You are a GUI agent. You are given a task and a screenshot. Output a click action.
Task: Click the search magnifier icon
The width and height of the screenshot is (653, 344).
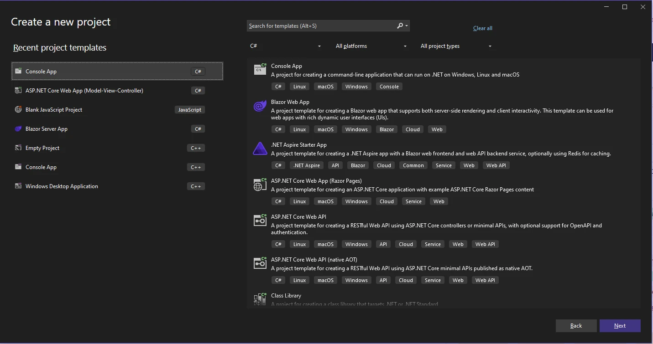click(400, 26)
